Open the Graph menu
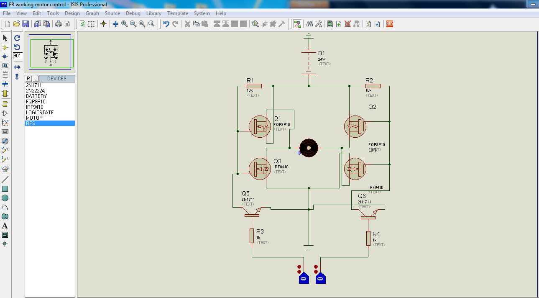Image resolution: width=539 pixels, height=298 pixels. point(92,13)
